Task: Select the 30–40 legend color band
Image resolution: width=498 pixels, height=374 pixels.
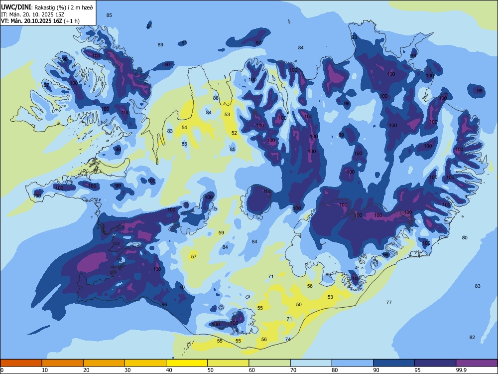Action: point(145,363)
